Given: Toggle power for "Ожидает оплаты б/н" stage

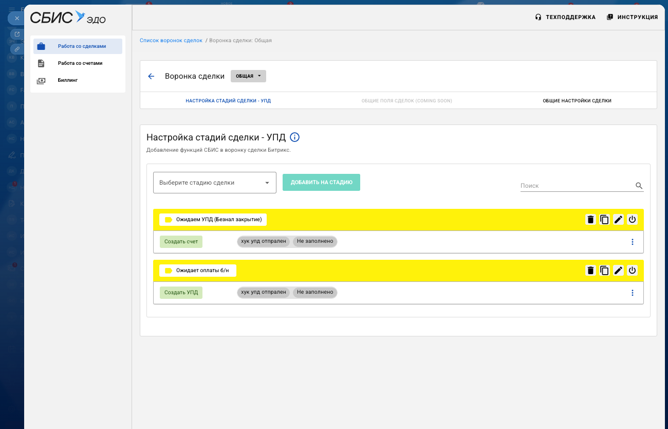Looking at the screenshot, I should tap(632, 271).
